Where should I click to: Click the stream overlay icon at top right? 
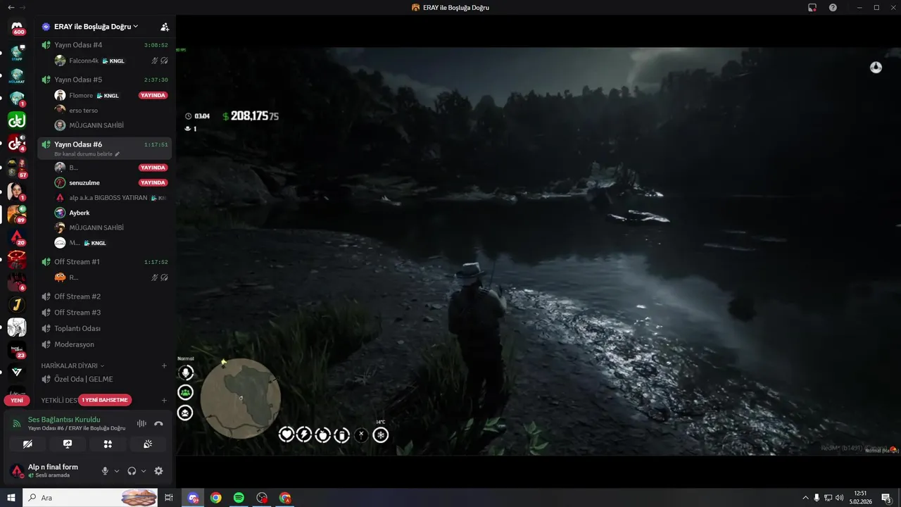(x=876, y=67)
